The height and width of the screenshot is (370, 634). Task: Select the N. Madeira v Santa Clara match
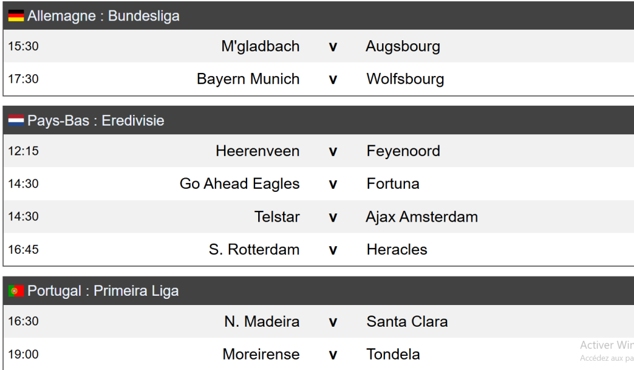pos(332,322)
